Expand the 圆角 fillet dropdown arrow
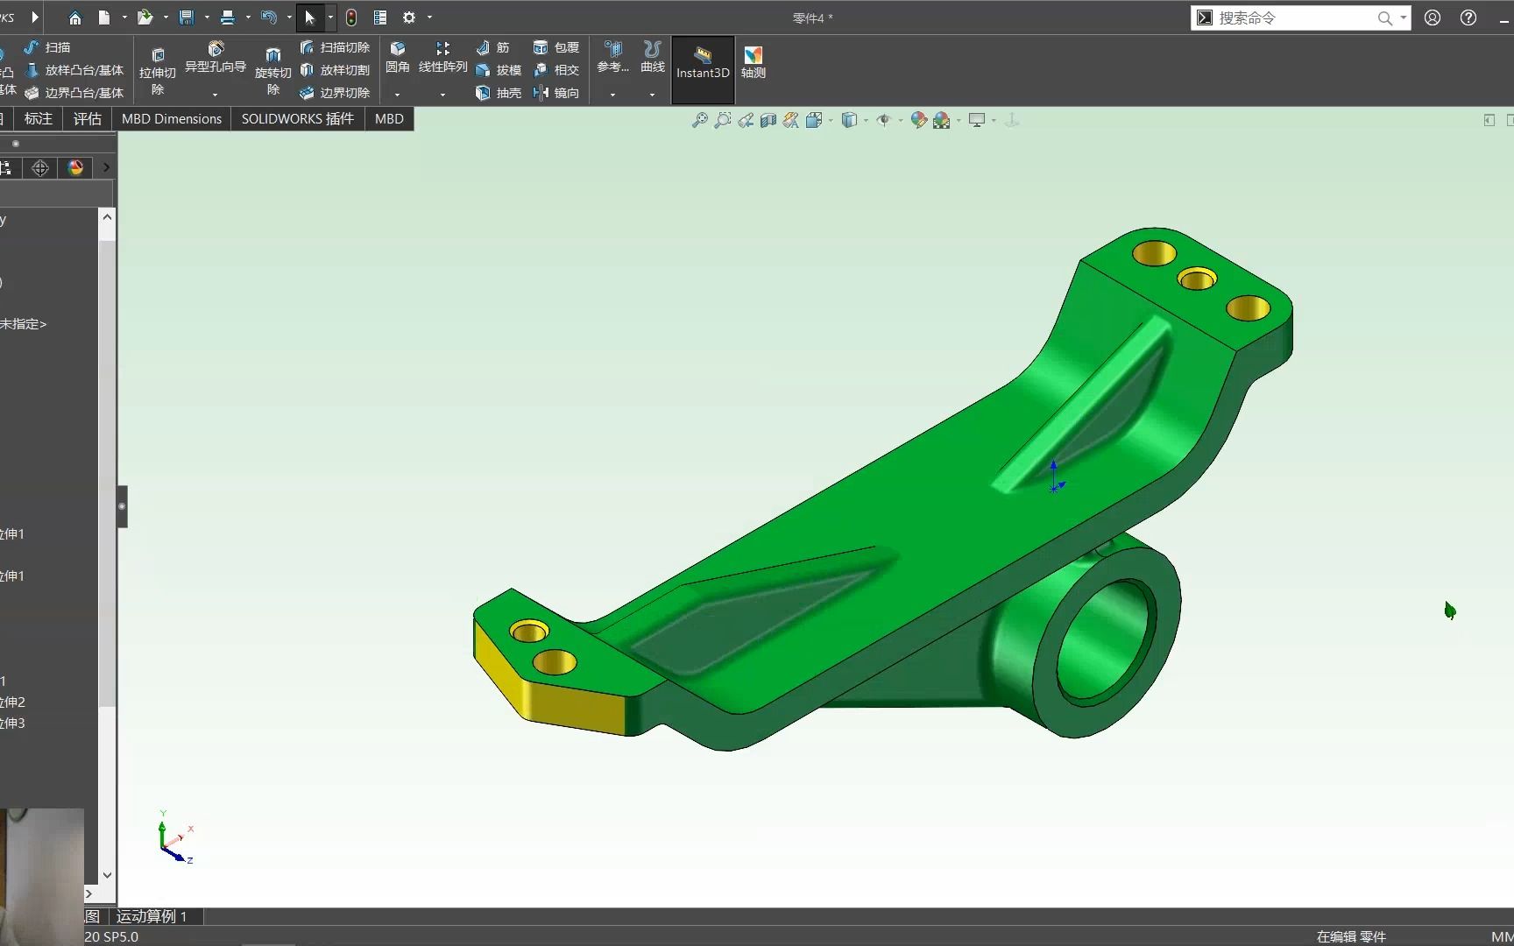Viewport: 1514px width, 946px height. click(x=397, y=95)
